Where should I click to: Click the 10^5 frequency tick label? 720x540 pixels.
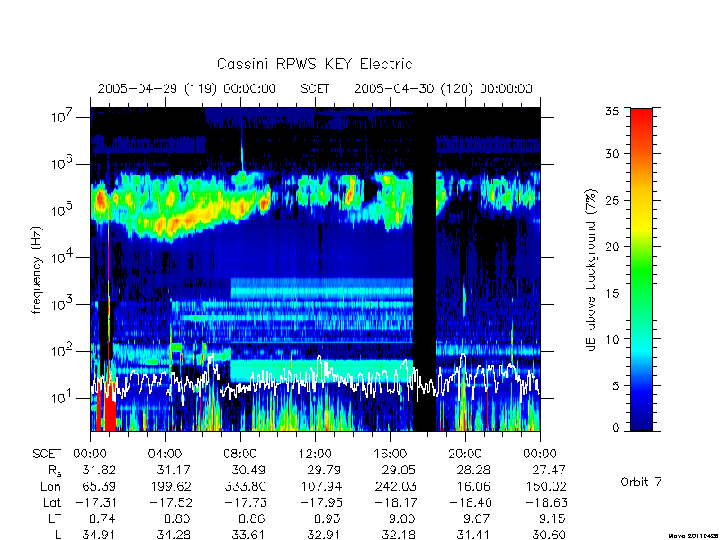coord(63,211)
